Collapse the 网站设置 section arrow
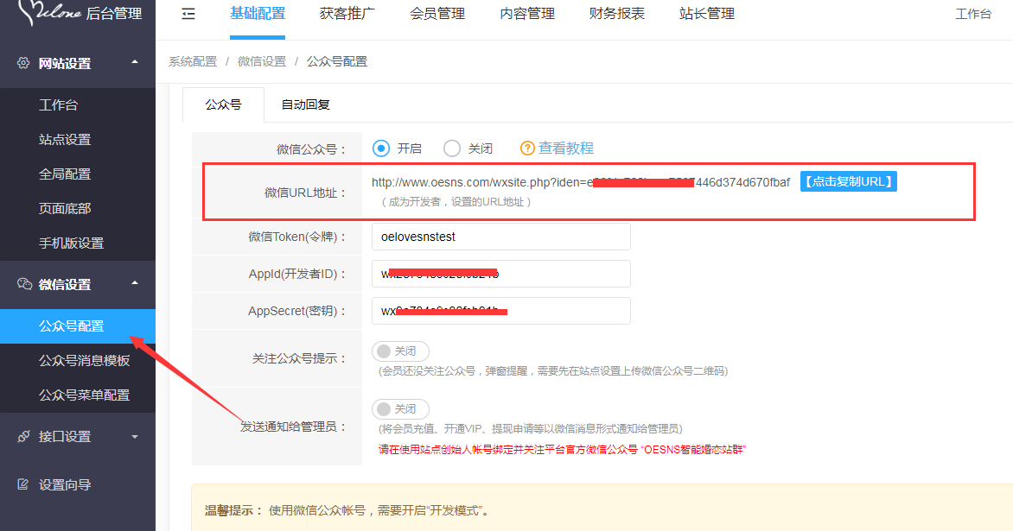1013x531 pixels. click(134, 62)
